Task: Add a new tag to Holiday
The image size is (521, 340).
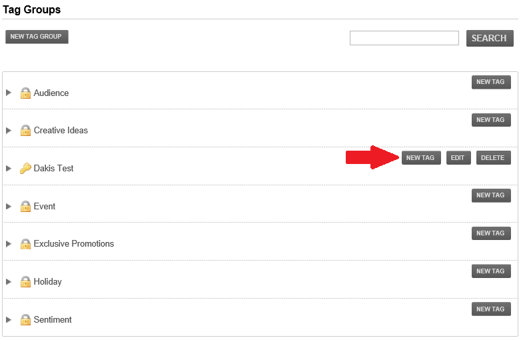Action: pos(491,271)
